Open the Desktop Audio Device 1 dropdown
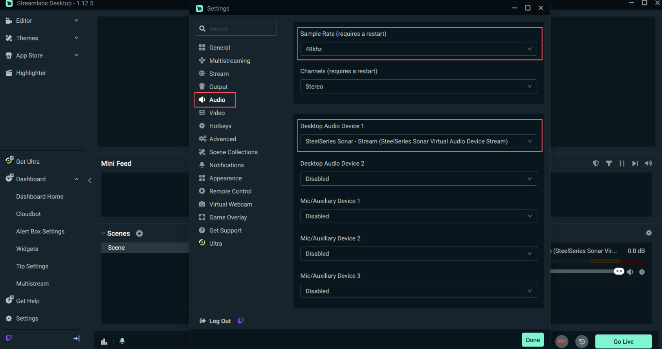Viewport: 662px width, 349px height. 418,141
